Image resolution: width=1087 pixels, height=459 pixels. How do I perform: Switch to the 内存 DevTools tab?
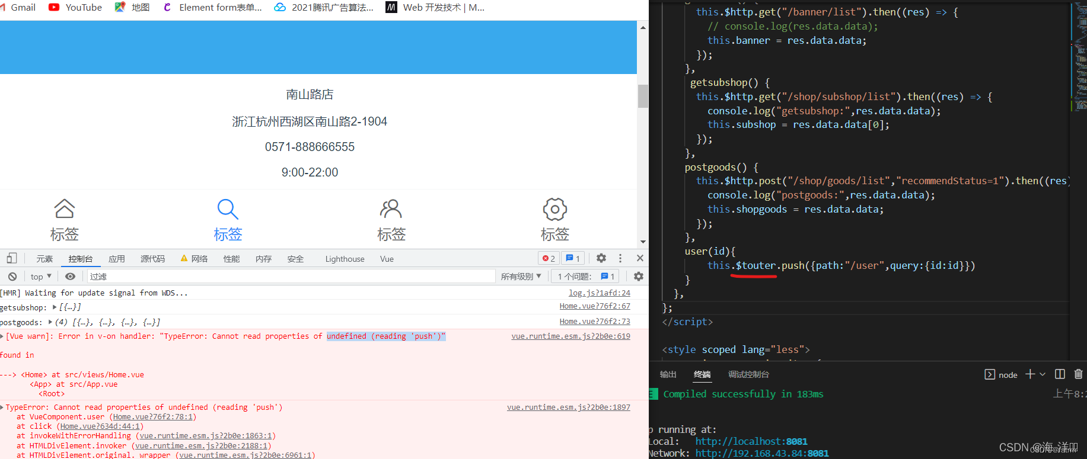click(263, 259)
